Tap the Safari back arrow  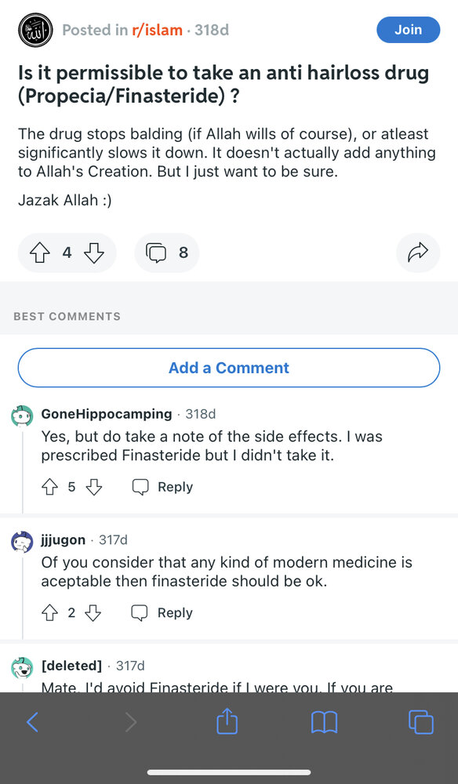32,722
